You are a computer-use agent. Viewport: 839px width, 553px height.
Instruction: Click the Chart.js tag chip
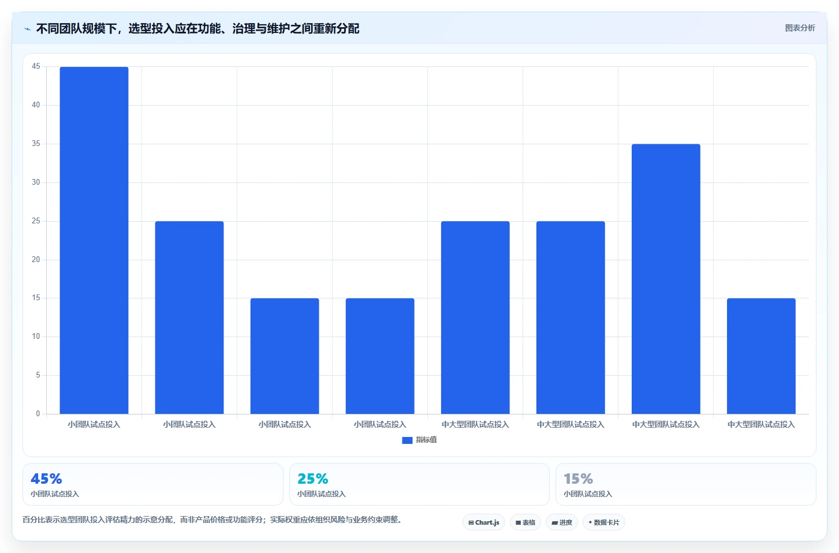[x=484, y=522]
